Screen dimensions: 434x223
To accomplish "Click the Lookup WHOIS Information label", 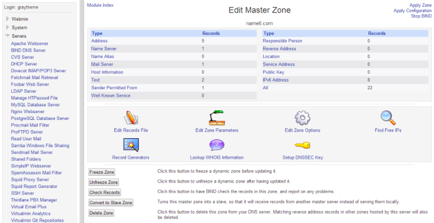I will pos(217,157).
